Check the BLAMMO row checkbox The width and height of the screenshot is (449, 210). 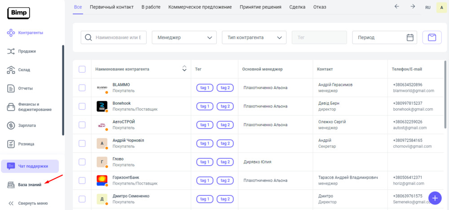coord(82,88)
